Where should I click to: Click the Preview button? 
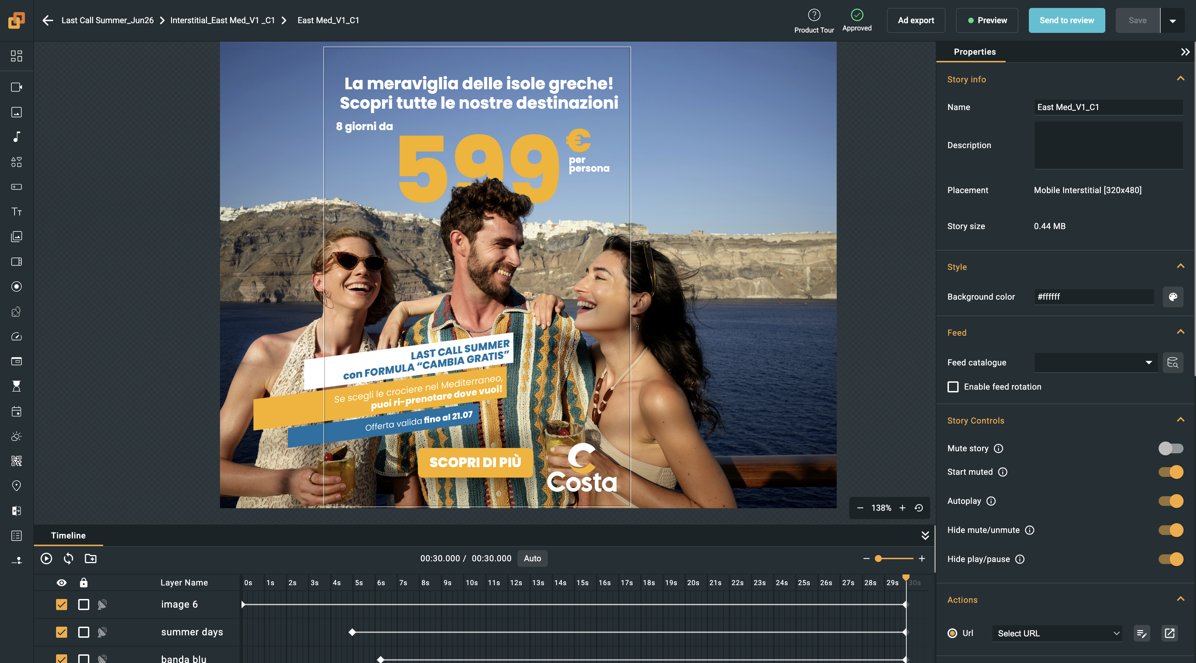pos(987,20)
